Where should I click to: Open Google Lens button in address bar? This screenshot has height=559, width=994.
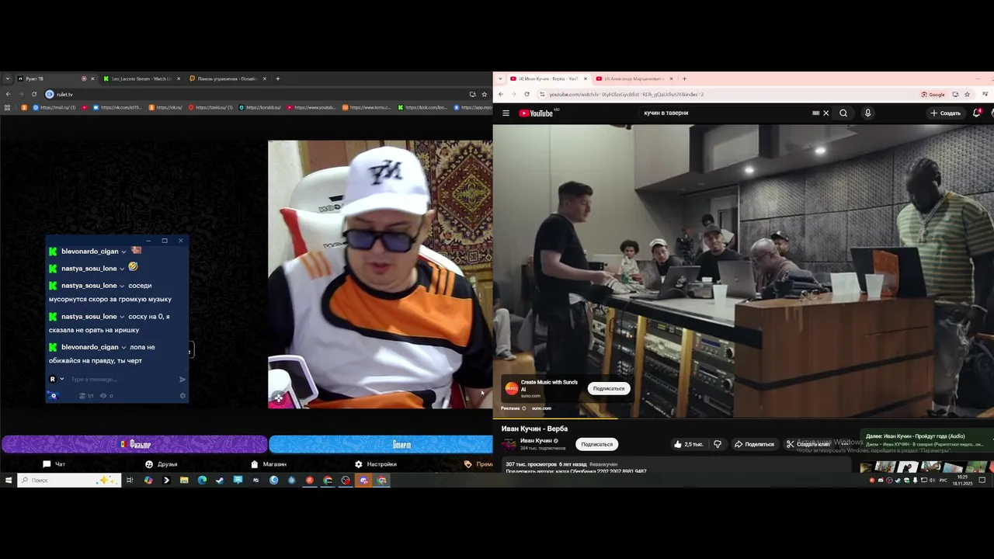coord(933,94)
